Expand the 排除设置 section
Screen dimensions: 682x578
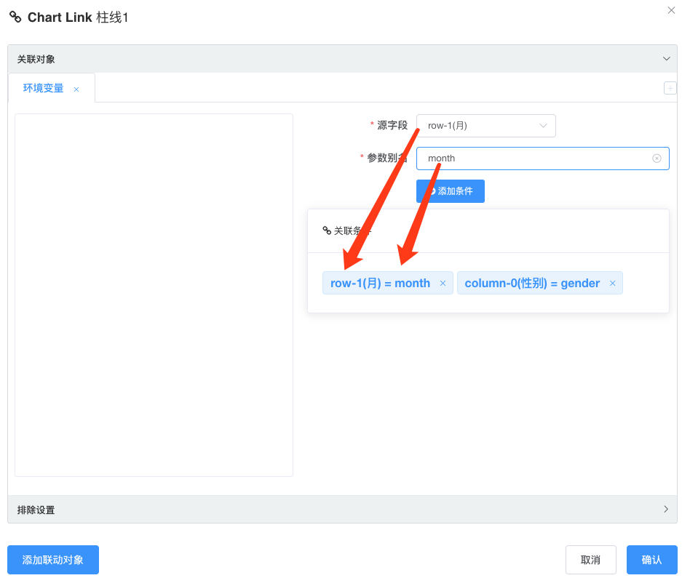click(x=665, y=510)
